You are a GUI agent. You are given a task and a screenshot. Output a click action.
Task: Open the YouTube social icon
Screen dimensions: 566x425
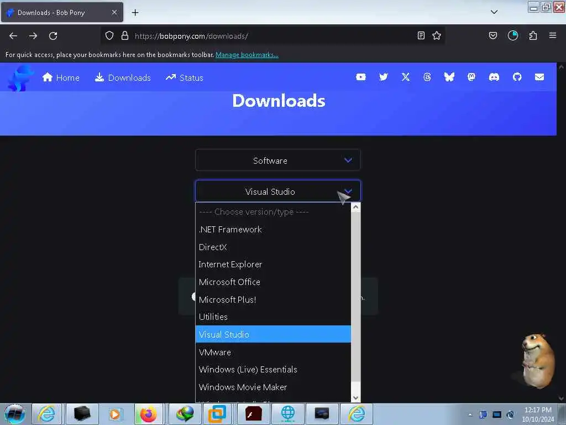(x=360, y=77)
